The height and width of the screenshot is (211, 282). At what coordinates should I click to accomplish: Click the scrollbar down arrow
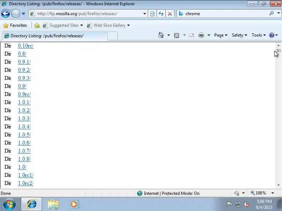(278, 185)
